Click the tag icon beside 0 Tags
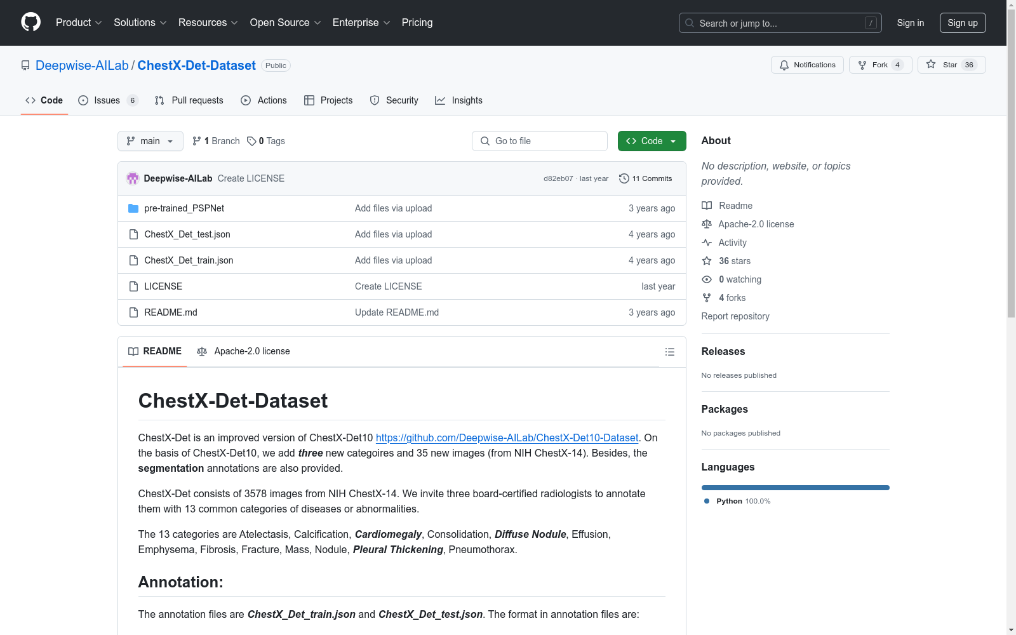The width and height of the screenshot is (1016, 635). 251,141
